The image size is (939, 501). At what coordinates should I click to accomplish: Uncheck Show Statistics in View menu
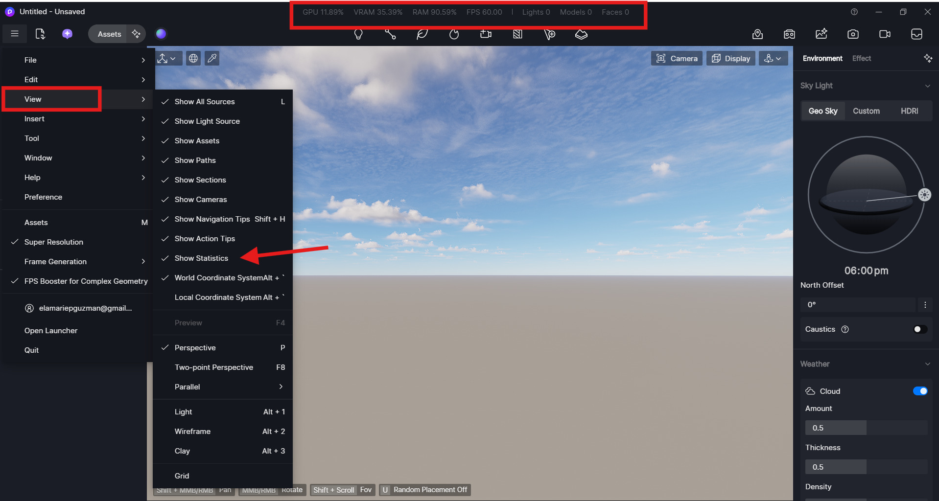201,258
